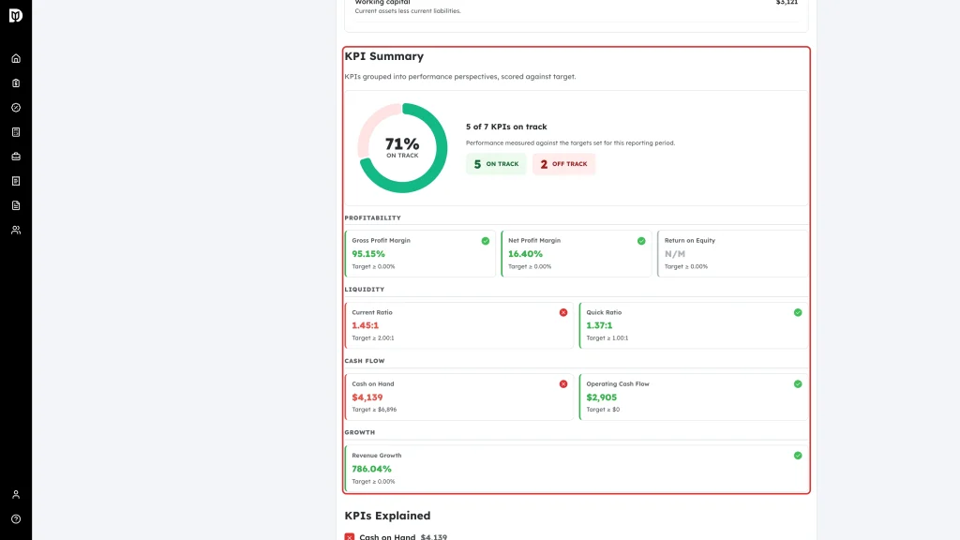
Task: Click Current Ratio red X icon
Action: 563,313
